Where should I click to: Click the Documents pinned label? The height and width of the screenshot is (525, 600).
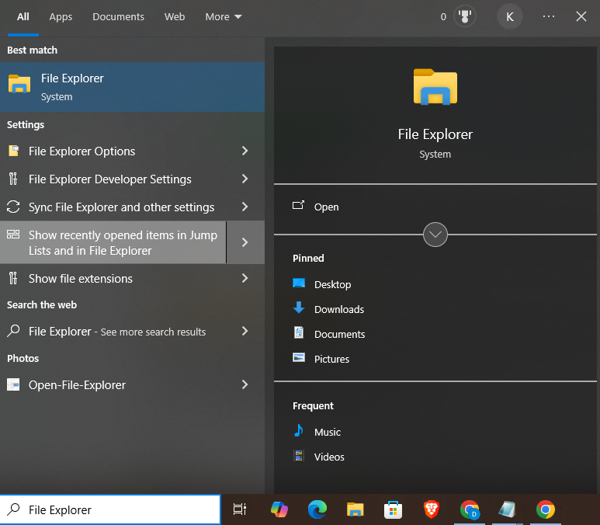(x=339, y=334)
